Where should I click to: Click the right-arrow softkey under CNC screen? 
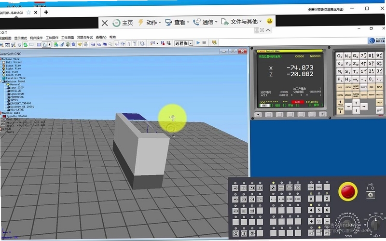[x=322, y=114]
